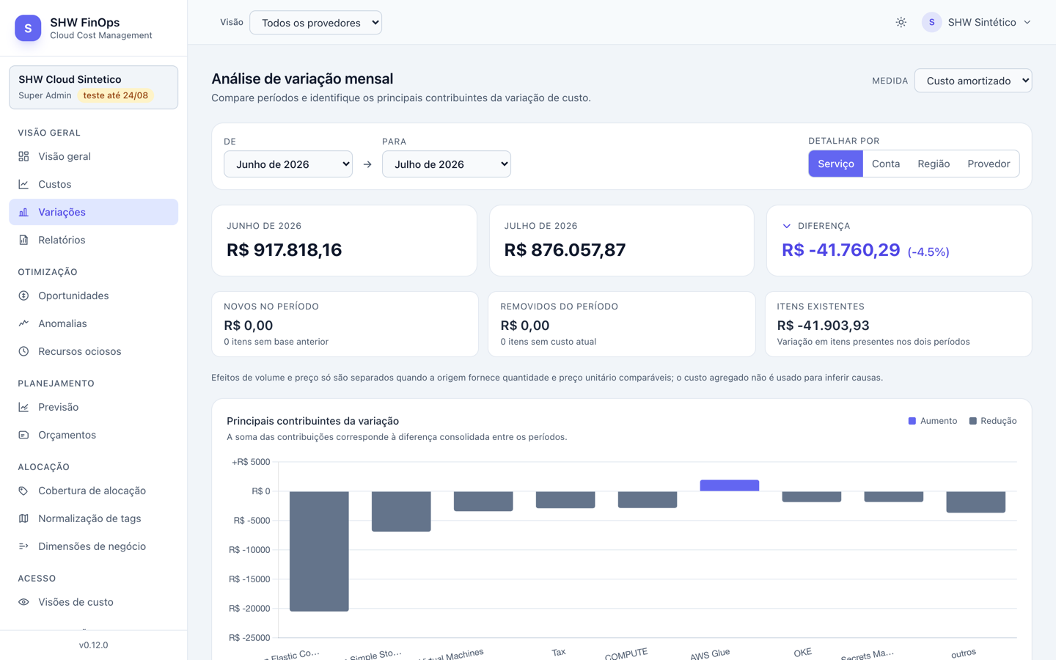The image size is (1056, 660).
Task: Click the Orçamentos wallet icon
Action: click(23, 435)
